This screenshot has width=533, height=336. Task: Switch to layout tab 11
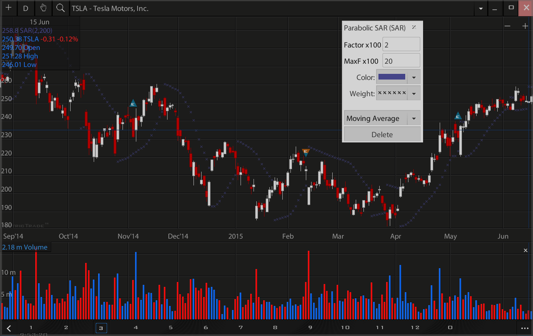point(380,327)
